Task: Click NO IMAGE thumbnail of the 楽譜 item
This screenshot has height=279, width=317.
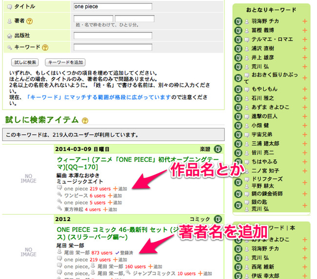Action: pyautogui.click(x=28, y=179)
